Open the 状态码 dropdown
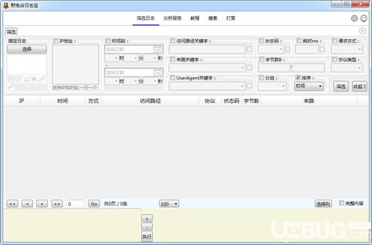 (x=271, y=49)
